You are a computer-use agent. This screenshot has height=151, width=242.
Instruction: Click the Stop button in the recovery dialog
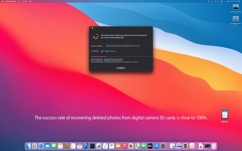click(121, 68)
